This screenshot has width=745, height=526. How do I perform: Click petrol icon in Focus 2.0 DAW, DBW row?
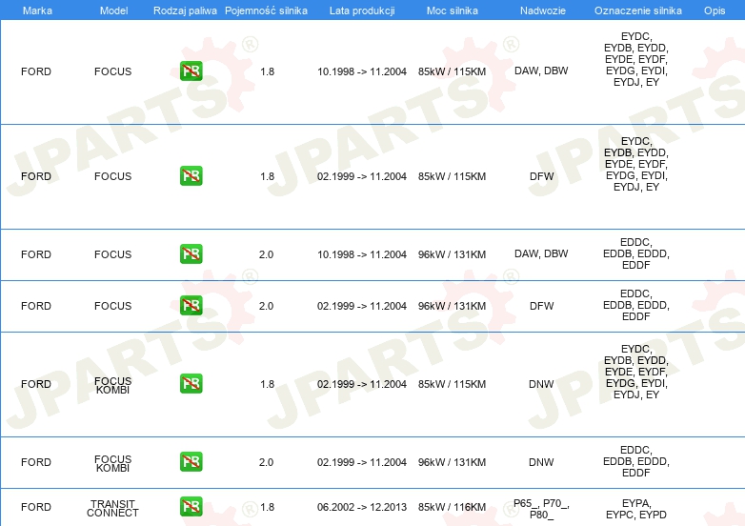[191, 253]
